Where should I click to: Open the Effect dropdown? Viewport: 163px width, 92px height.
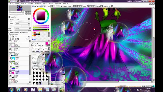[29, 24]
